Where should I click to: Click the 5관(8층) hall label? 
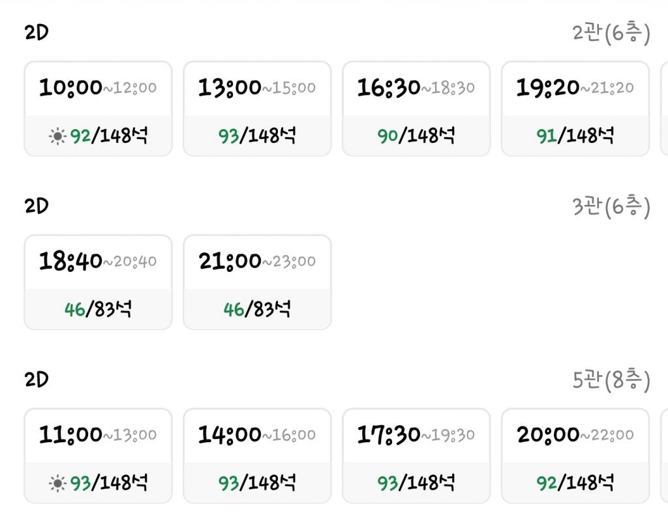point(611,380)
